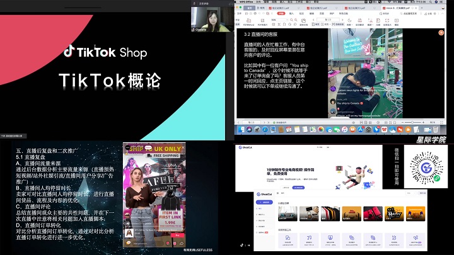Open App Store from the Dock

tap(361, 130)
